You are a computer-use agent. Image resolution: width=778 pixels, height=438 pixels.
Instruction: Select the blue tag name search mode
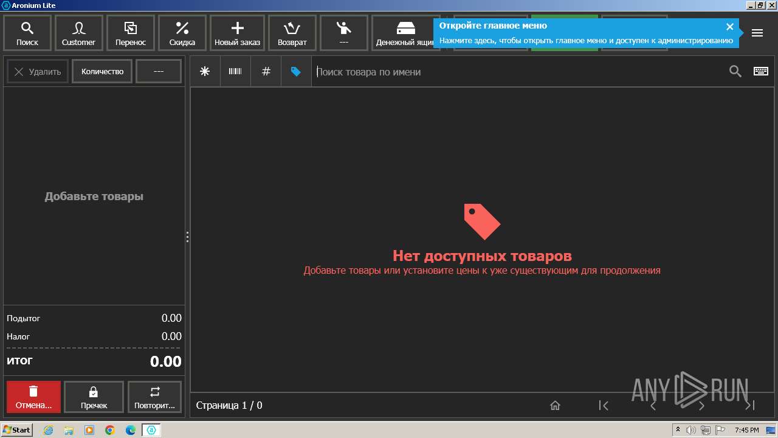296,71
